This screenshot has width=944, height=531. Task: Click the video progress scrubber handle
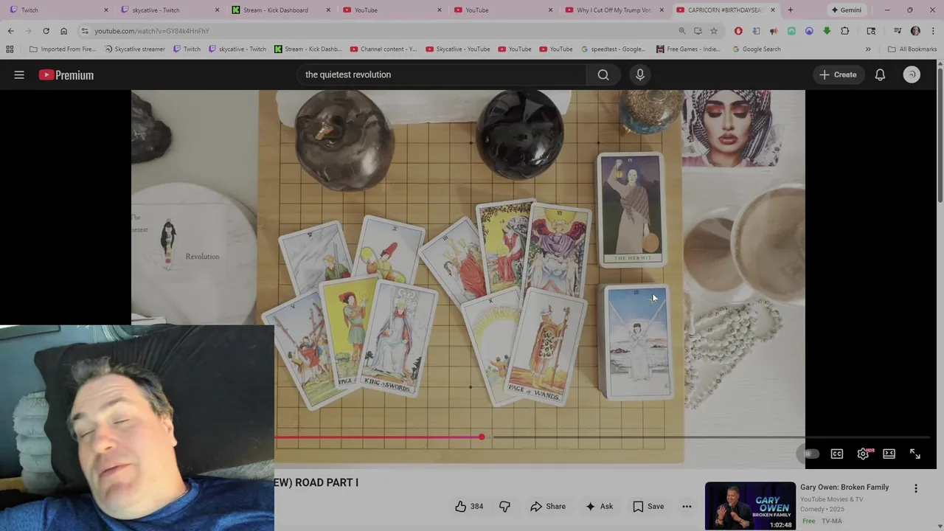tap(481, 437)
